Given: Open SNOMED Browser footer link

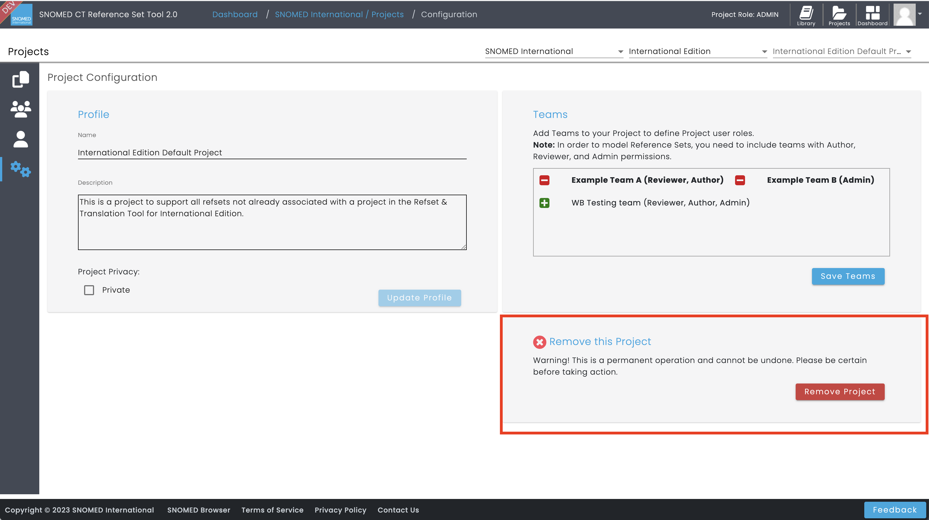Looking at the screenshot, I should point(199,510).
